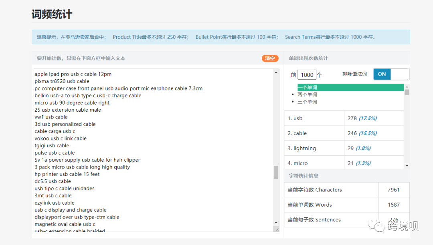Image resolution: width=433 pixels, height=245 pixels.
Task: Click line 'vokoo usb c link cable'
Action: coord(61,139)
